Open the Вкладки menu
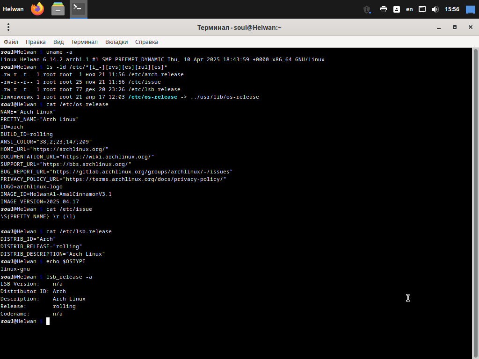The height and width of the screenshot is (359, 479). click(116, 42)
